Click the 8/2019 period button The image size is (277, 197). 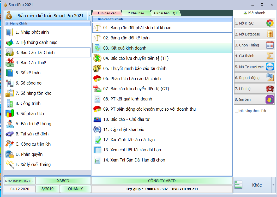pyautogui.click(x=47, y=189)
